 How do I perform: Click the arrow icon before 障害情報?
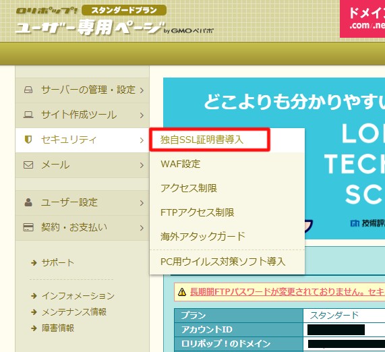coord(34,328)
